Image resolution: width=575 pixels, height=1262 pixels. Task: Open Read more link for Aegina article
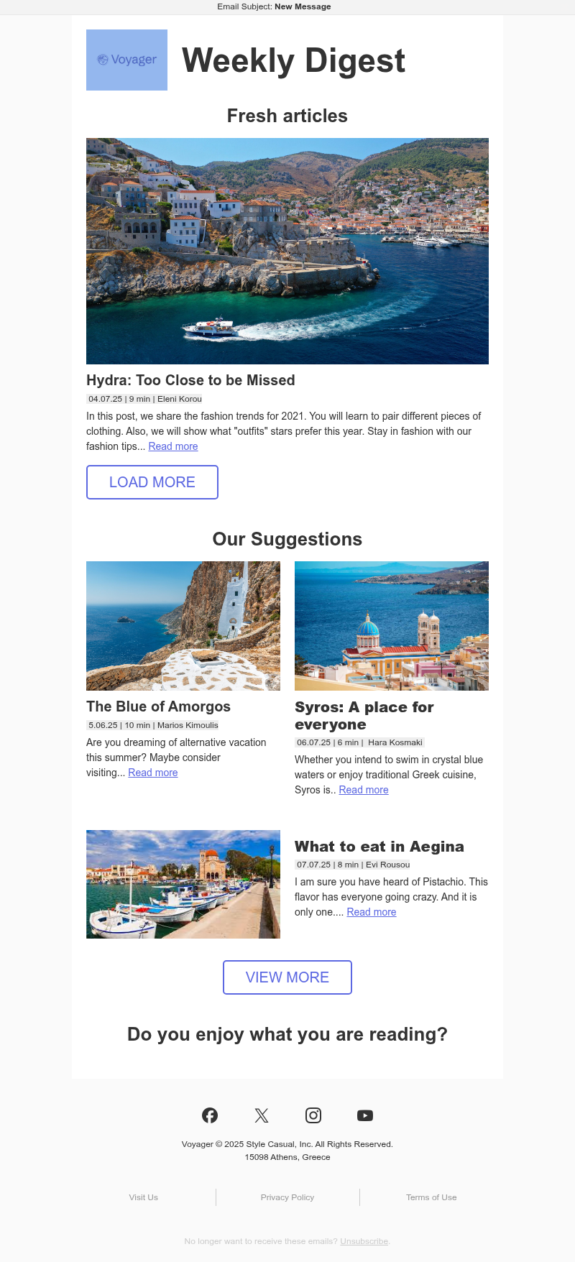click(372, 912)
